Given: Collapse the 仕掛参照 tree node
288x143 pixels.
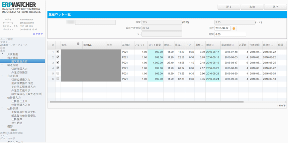Looking at the screenshot, I should [2, 108].
